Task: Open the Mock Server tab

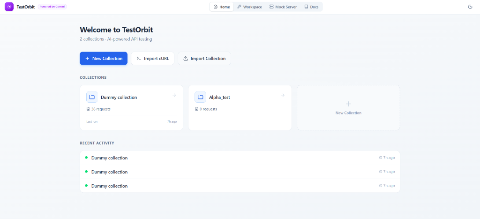Action: [283, 7]
